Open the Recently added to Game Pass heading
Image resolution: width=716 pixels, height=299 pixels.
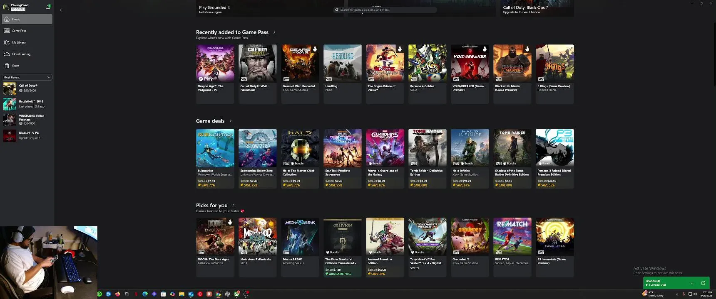click(x=232, y=32)
